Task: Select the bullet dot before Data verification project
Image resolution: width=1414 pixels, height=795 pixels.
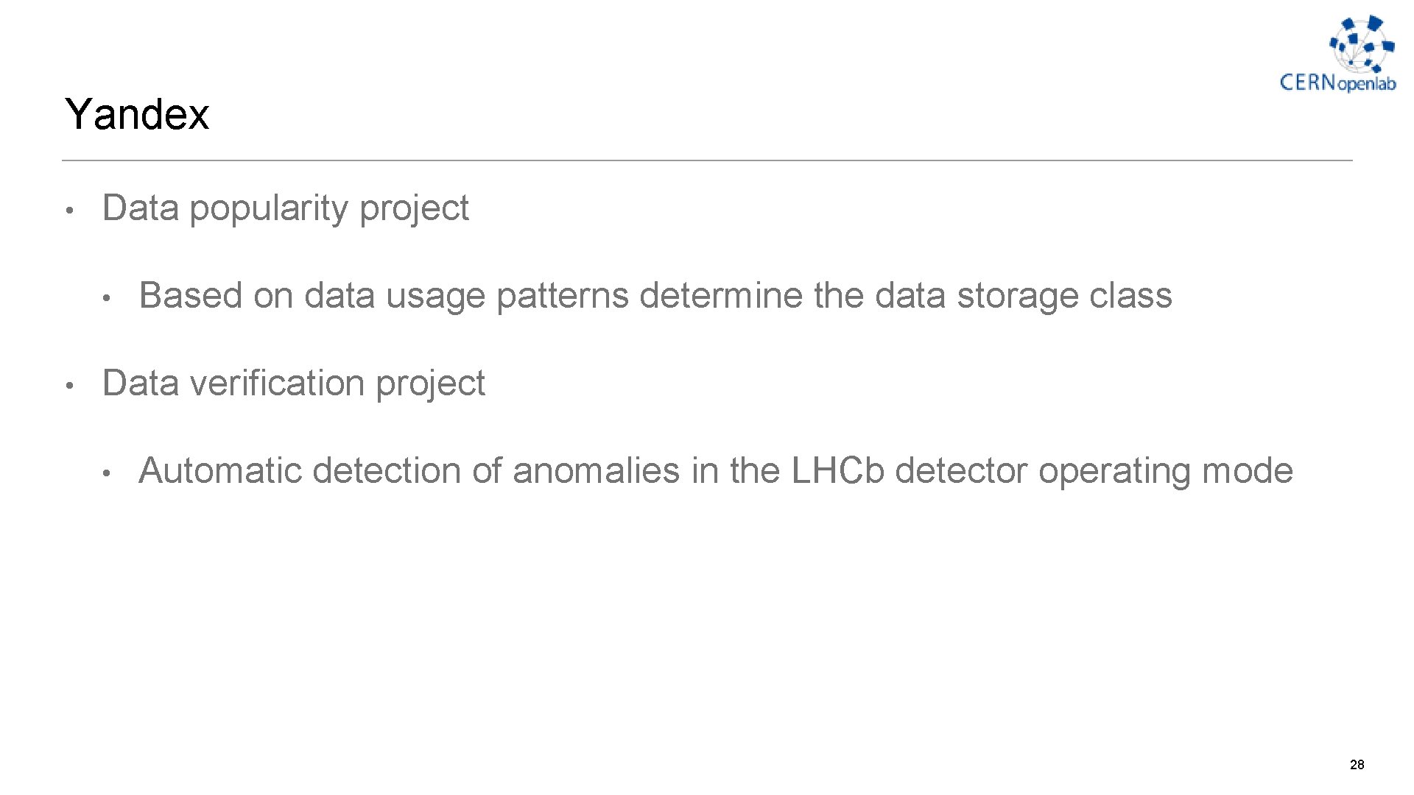Action: [x=67, y=386]
